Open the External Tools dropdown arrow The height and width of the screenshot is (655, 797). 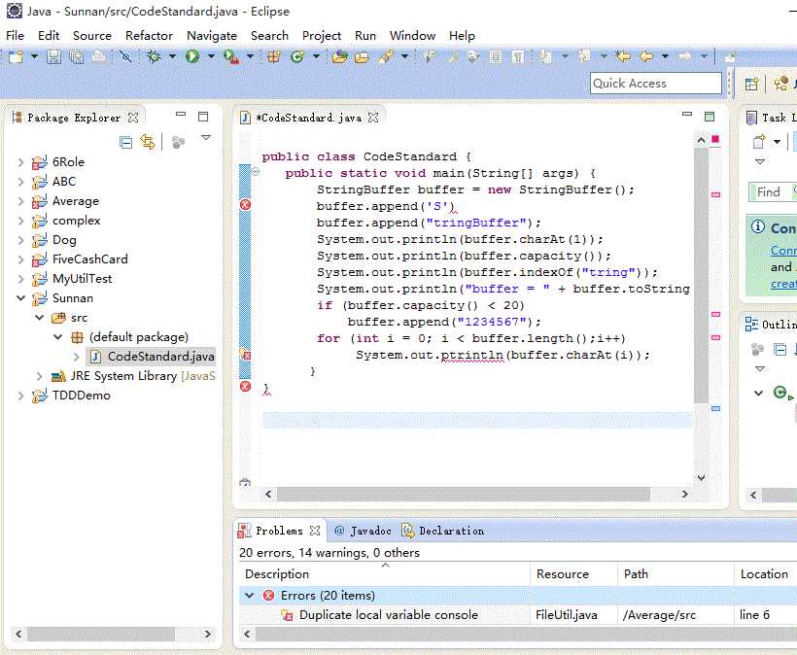[x=250, y=56]
